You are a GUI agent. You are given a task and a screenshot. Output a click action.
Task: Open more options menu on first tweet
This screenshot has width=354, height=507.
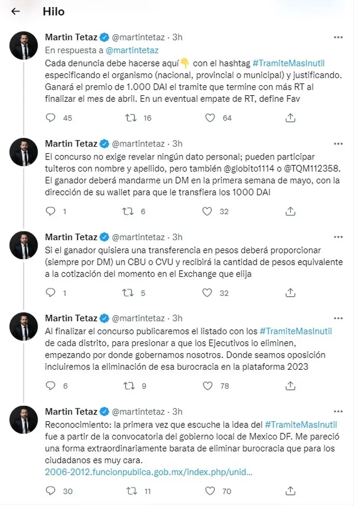pyautogui.click(x=338, y=37)
